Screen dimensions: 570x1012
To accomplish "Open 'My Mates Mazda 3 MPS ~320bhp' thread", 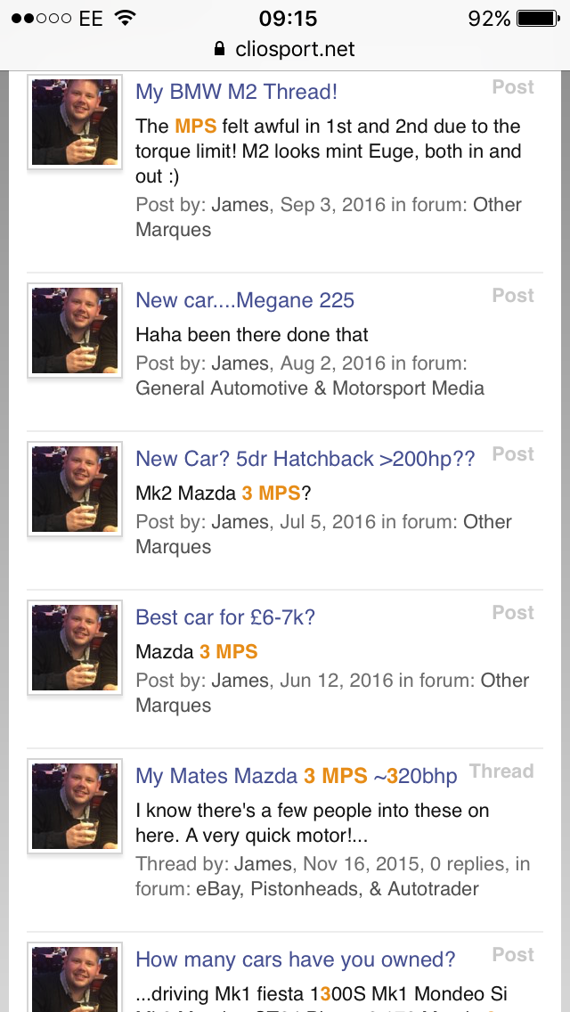I will coord(296,776).
